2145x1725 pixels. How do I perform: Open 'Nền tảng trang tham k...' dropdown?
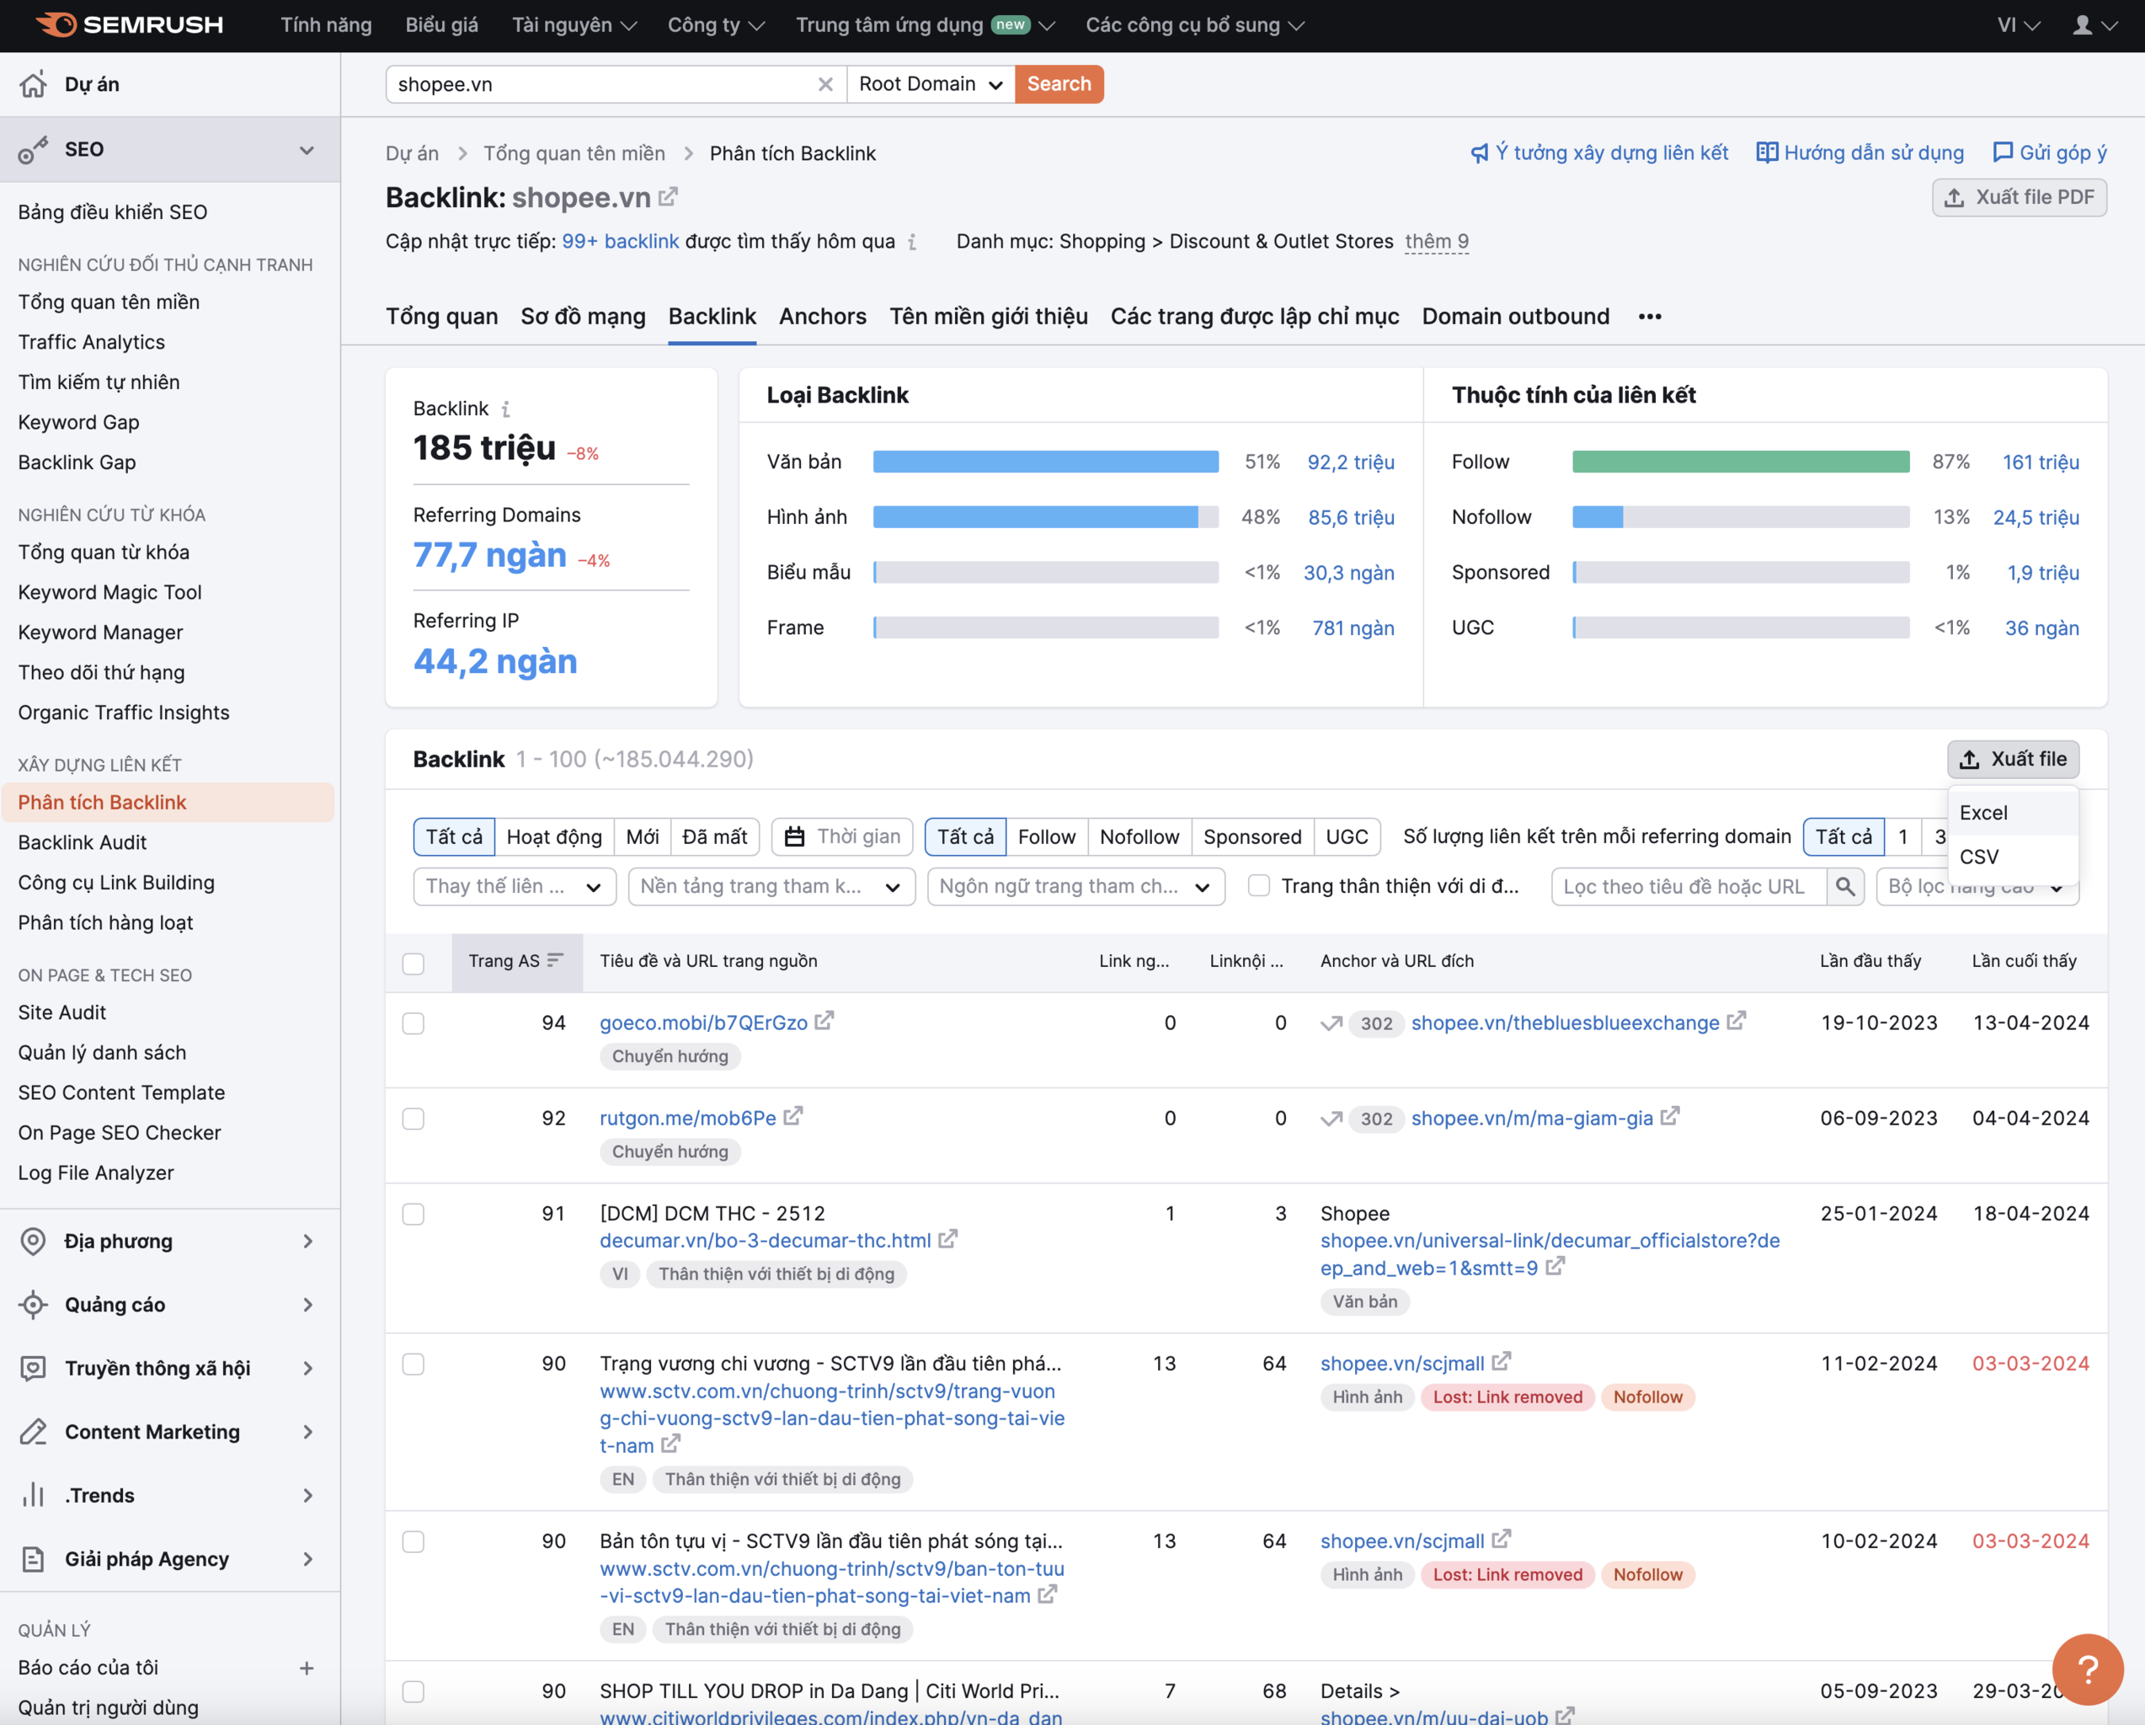coord(771,886)
